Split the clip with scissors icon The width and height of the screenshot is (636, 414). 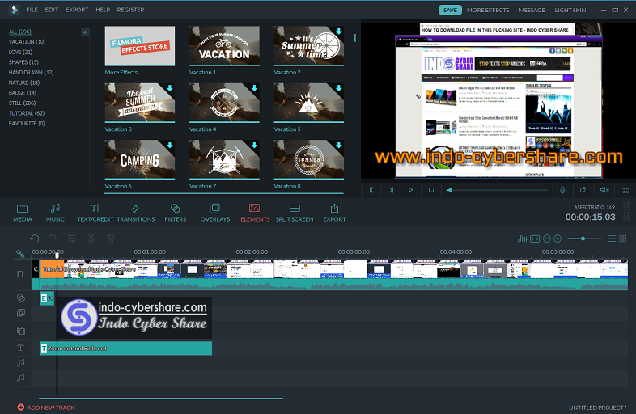click(x=91, y=239)
